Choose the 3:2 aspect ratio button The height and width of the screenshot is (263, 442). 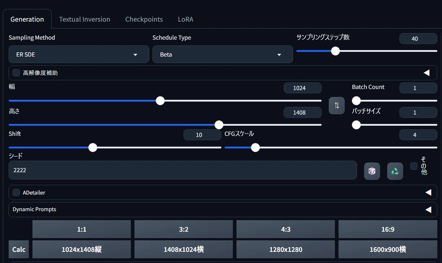click(x=184, y=229)
